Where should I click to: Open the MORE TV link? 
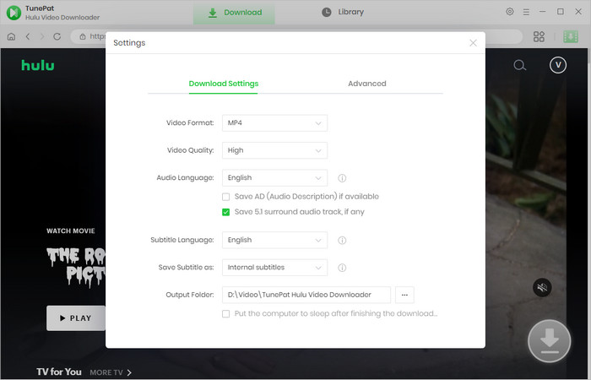111,372
